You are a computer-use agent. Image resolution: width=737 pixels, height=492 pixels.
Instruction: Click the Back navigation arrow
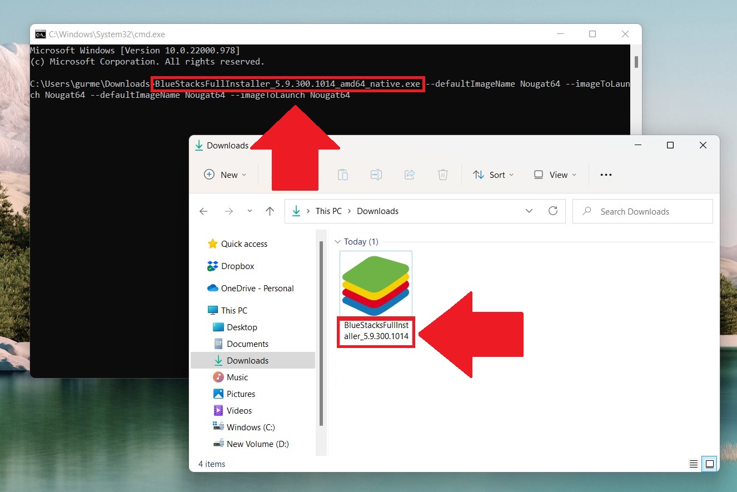(203, 211)
